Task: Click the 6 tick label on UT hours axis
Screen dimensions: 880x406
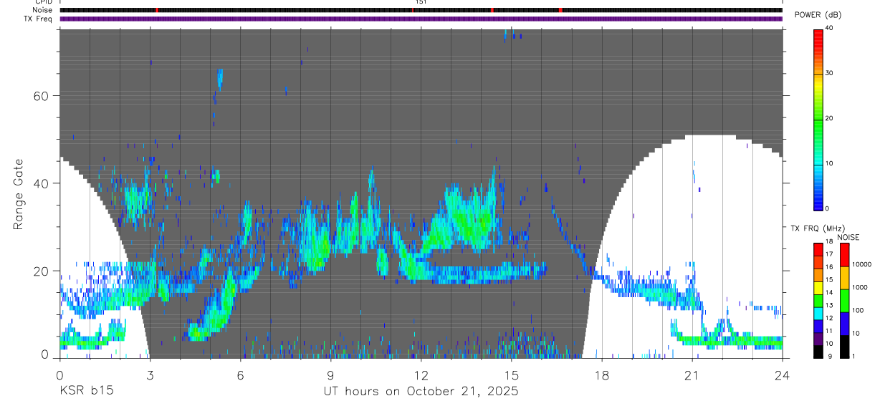Action: point(240,375)
